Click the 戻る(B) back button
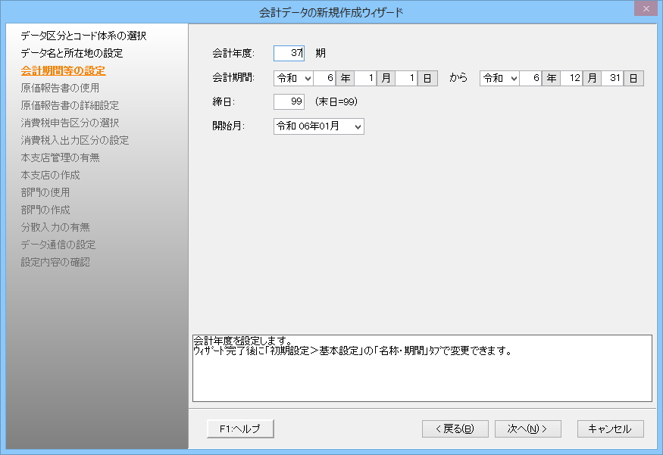The width and height of the screenshot is (663, 455). point(455,429)
